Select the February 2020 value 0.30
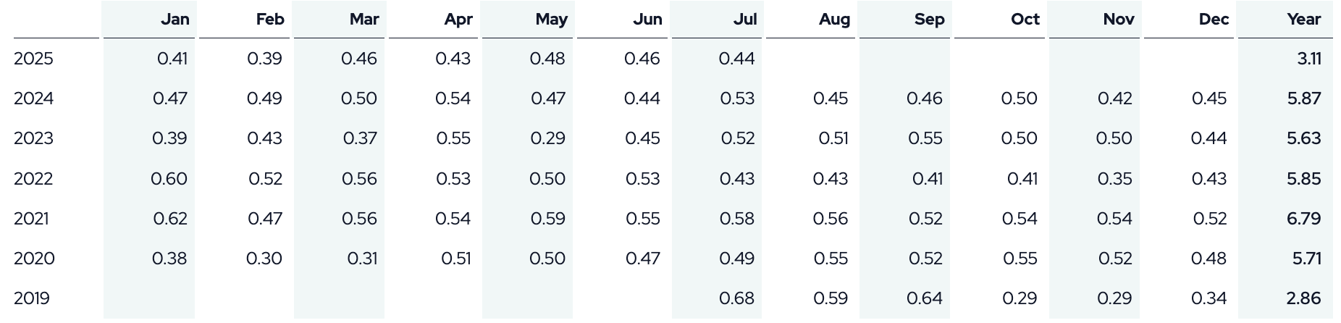 (x=264, y=259)
